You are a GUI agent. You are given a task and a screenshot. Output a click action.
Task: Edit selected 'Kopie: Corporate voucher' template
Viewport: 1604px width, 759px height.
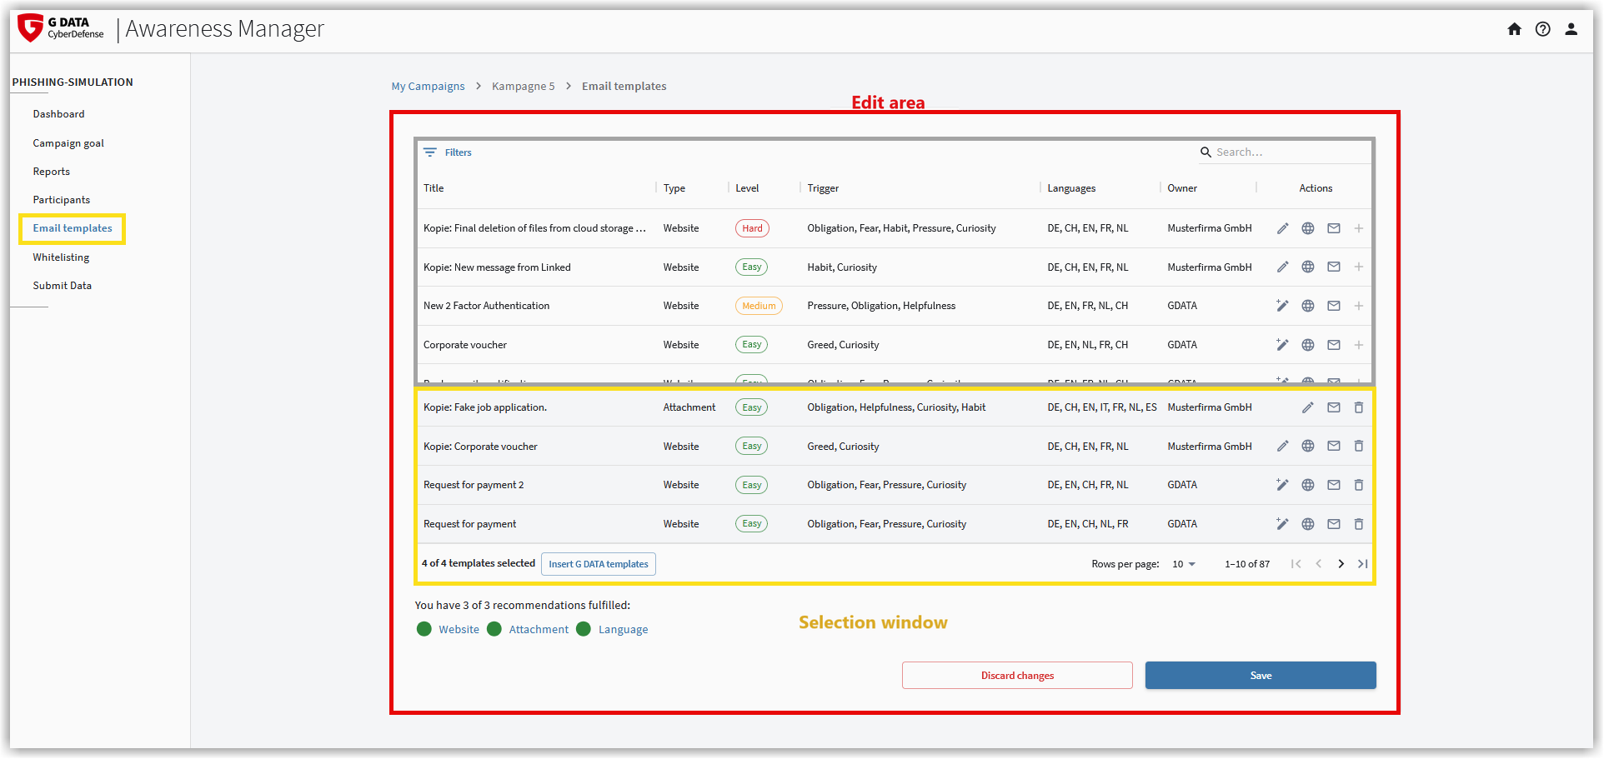pyautogui.click(x=1283, y=447)
